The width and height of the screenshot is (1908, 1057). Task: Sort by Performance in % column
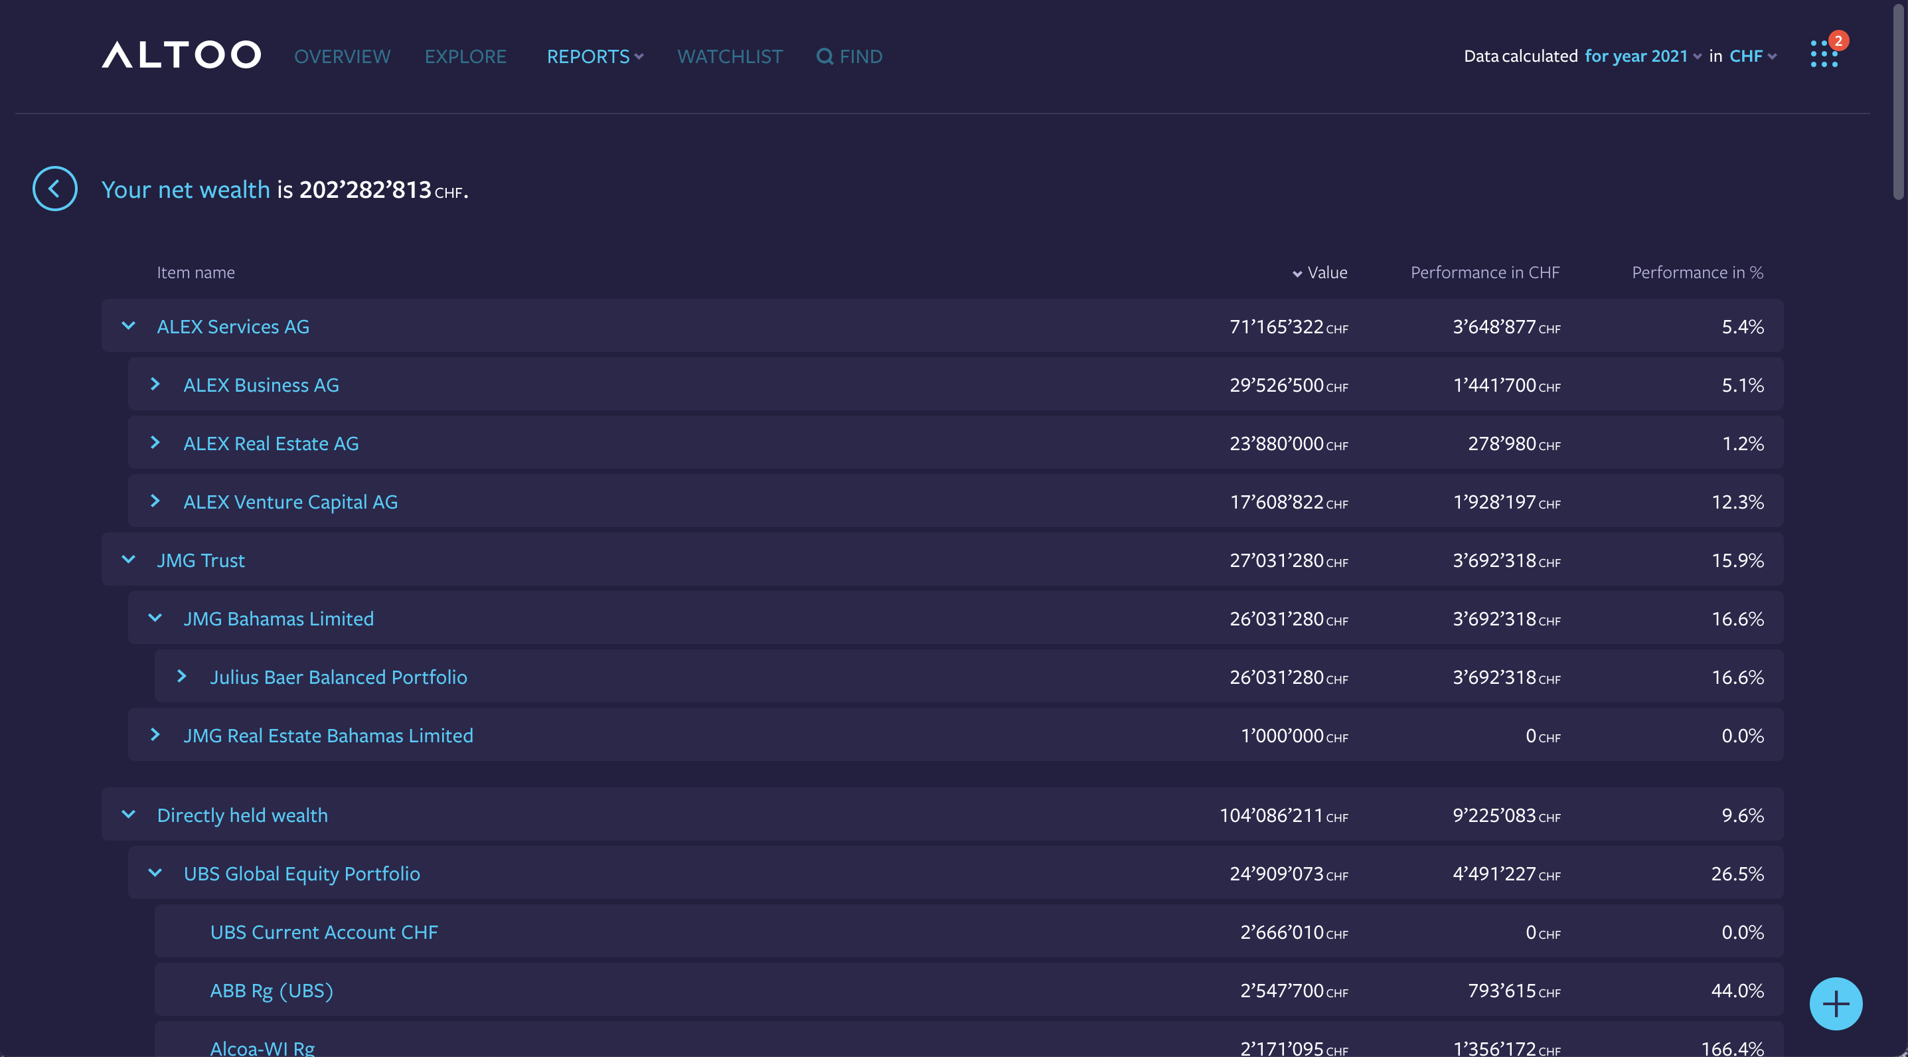tap(1698, 273)
